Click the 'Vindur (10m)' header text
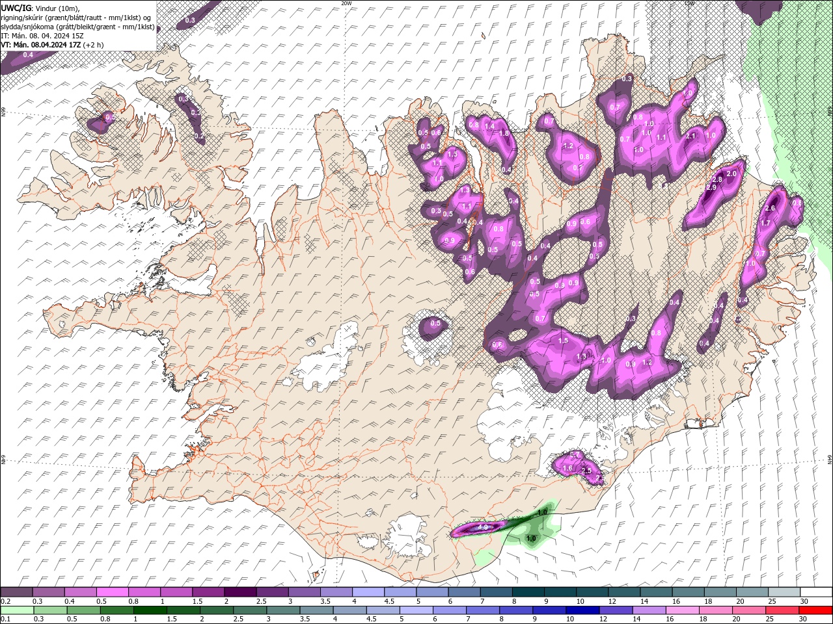 [56, 8]
